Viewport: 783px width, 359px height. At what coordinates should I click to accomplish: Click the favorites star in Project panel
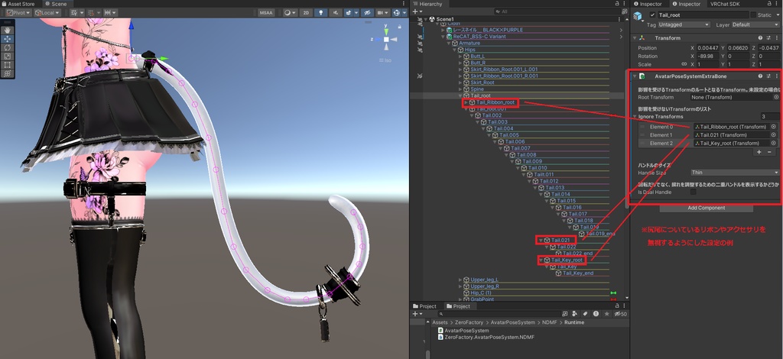tap(606, 314)
